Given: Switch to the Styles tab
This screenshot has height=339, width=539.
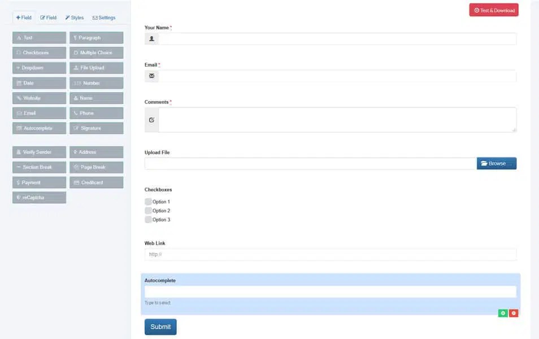Looking at the screenshot, I should (74, 18).
